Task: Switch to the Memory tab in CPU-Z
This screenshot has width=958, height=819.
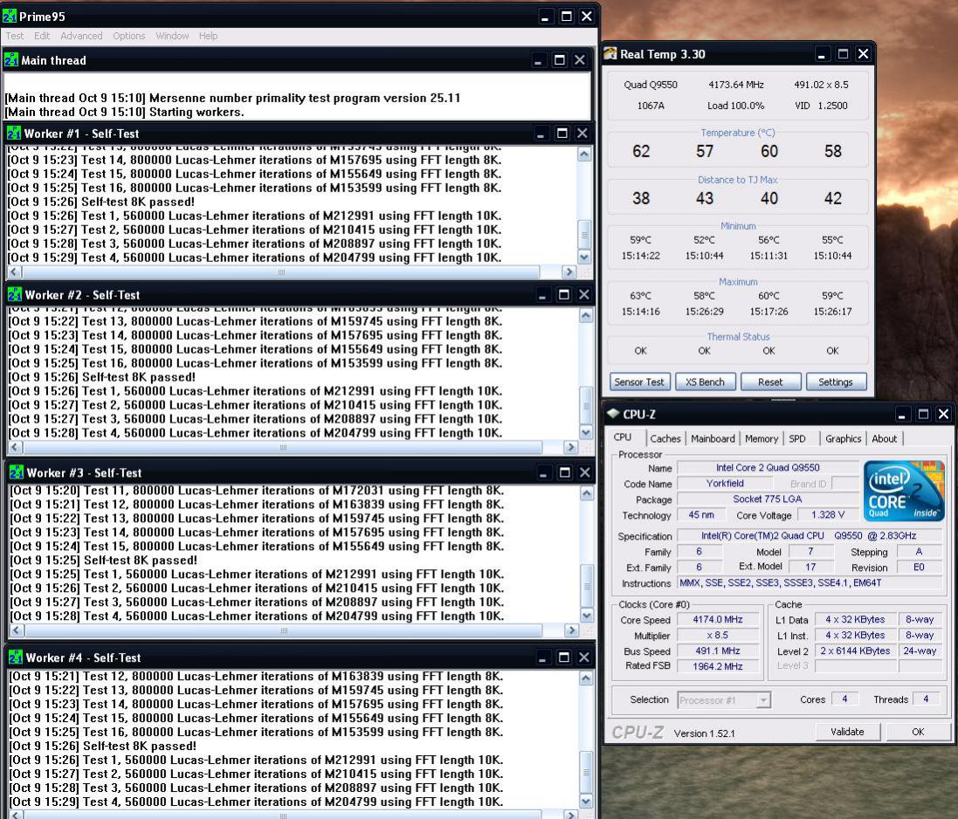Action: (x=762, y=438)
